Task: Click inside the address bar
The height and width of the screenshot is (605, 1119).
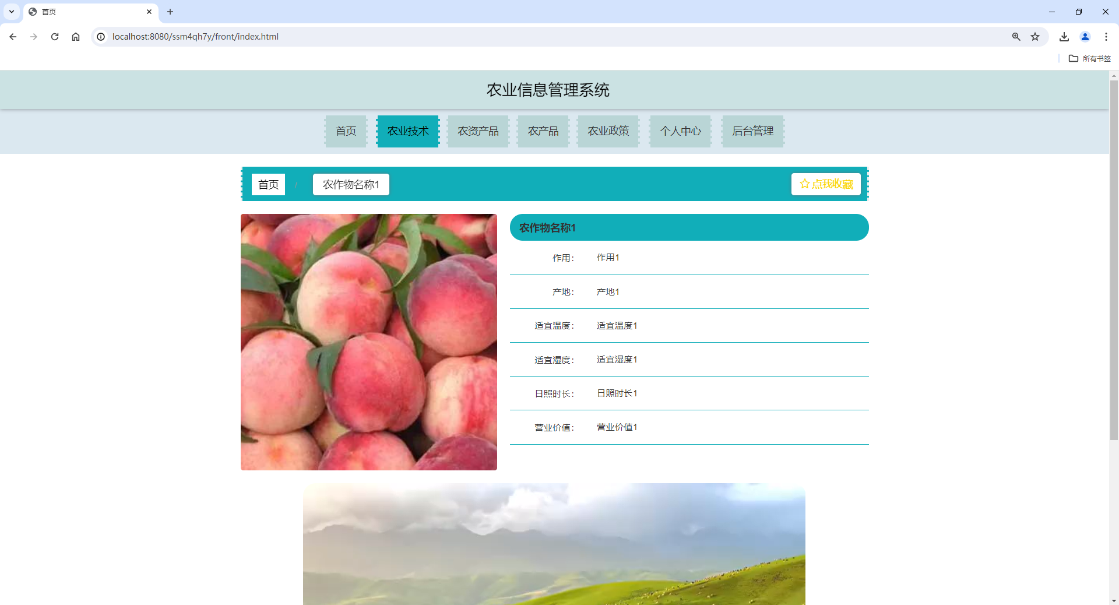Action: pyautogui.click(x=350, y=36)
